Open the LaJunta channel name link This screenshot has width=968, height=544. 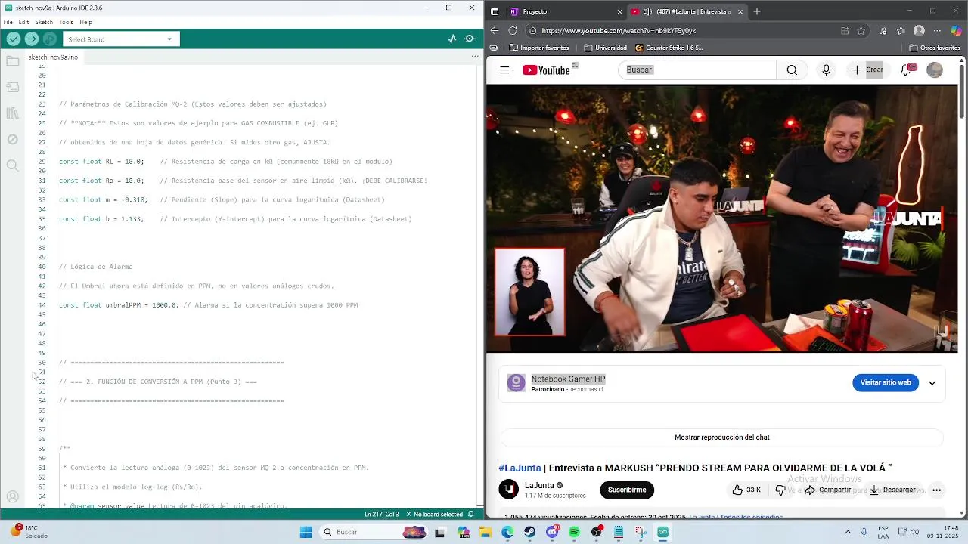click(541, 485)
